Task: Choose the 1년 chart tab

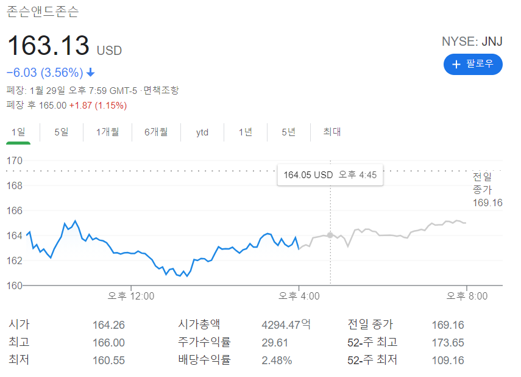Action: tap(246, 132)
